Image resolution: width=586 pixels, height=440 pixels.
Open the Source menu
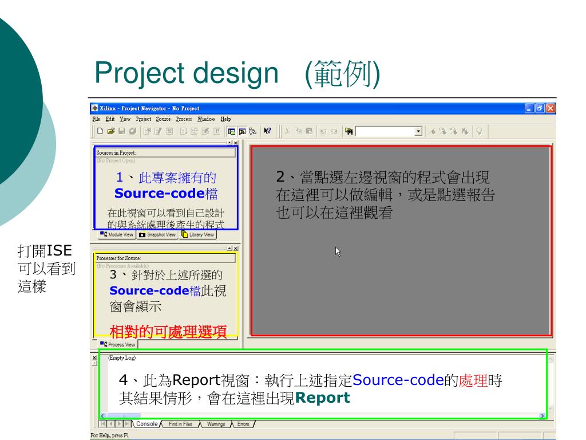tap(163, 119)
